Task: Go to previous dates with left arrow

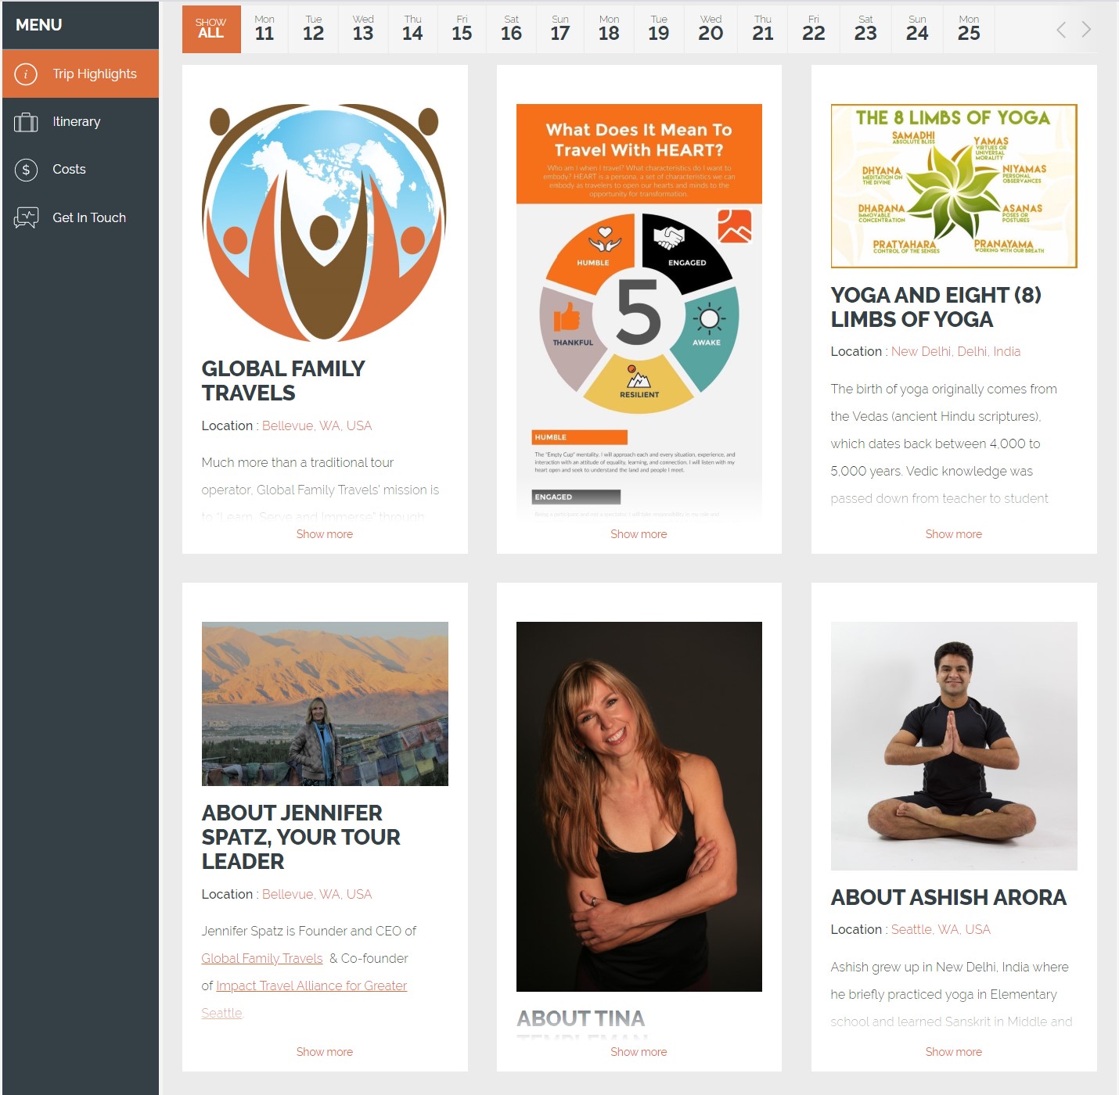Action: click(x=1060, y=30)
